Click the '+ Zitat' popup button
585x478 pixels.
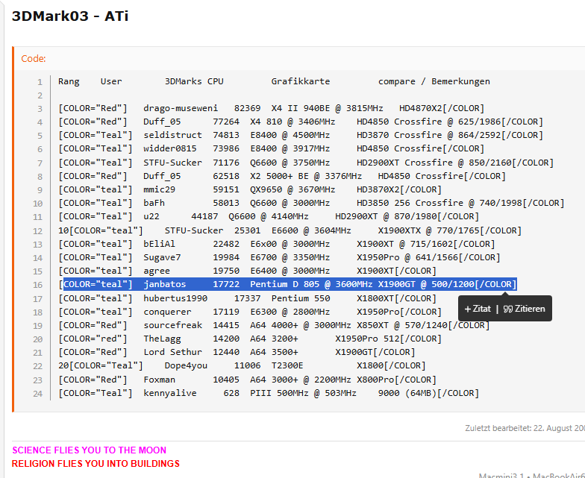(478, 309)
